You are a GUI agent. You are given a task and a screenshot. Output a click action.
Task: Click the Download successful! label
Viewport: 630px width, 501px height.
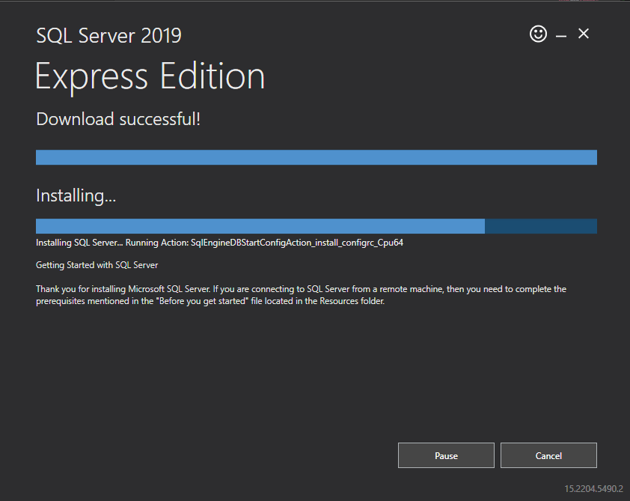tap(117, 118)
